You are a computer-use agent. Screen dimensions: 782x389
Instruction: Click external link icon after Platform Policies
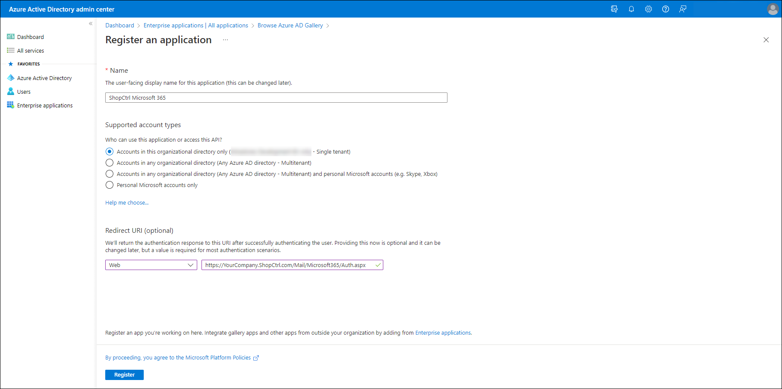(x=256, y=358)
